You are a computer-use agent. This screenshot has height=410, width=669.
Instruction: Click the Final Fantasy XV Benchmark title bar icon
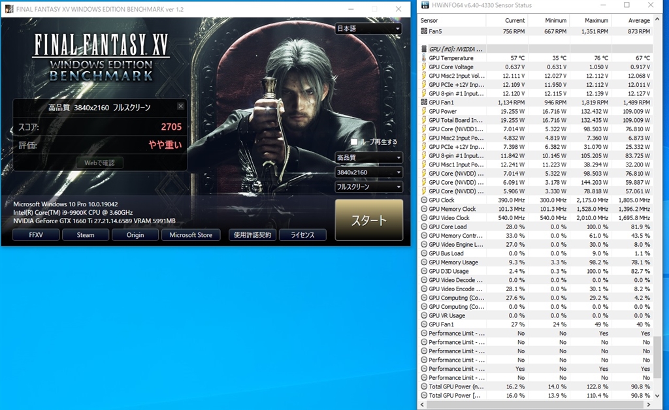click(8, 9)
